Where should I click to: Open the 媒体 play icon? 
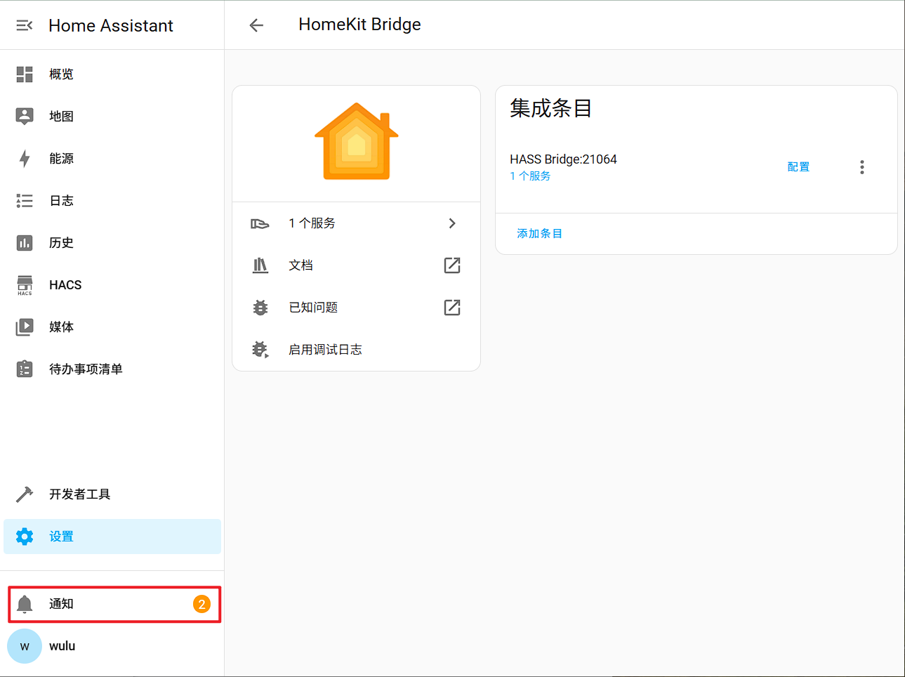[25, 327]
